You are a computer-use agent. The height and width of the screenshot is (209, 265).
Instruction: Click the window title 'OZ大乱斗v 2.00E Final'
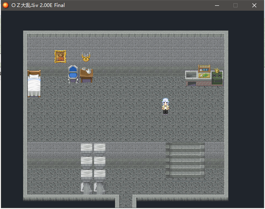[38, 5]
